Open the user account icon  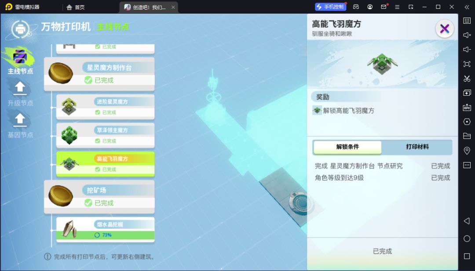[x=370, y=7]
